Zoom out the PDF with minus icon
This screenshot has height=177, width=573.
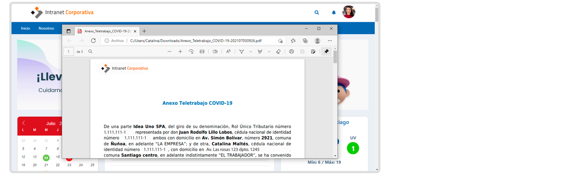[x=170, y=51]
